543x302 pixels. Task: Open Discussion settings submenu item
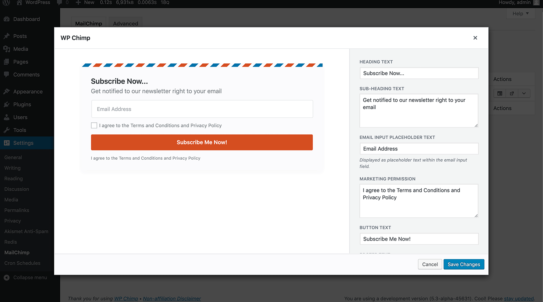[x=17, y=189]
